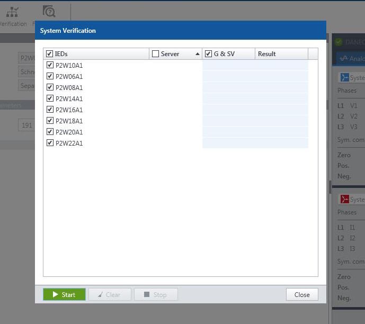This screenshot has height=324, width=365.
Task: Select the P2W20A1 row label
Action: [x=69, y=132]
